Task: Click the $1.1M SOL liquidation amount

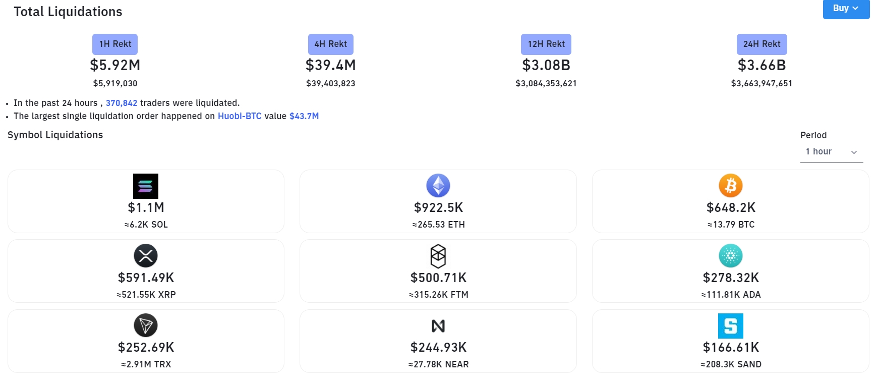Action: pyautogui.click(x=146, y=207)
